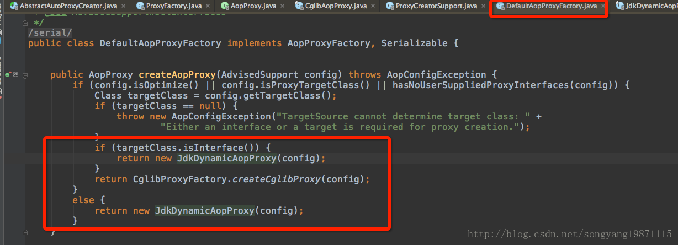The height and width of the screenshot is (245, 678).
Task: Open the ProxyFactory.java editor tab
Action: 173,6
